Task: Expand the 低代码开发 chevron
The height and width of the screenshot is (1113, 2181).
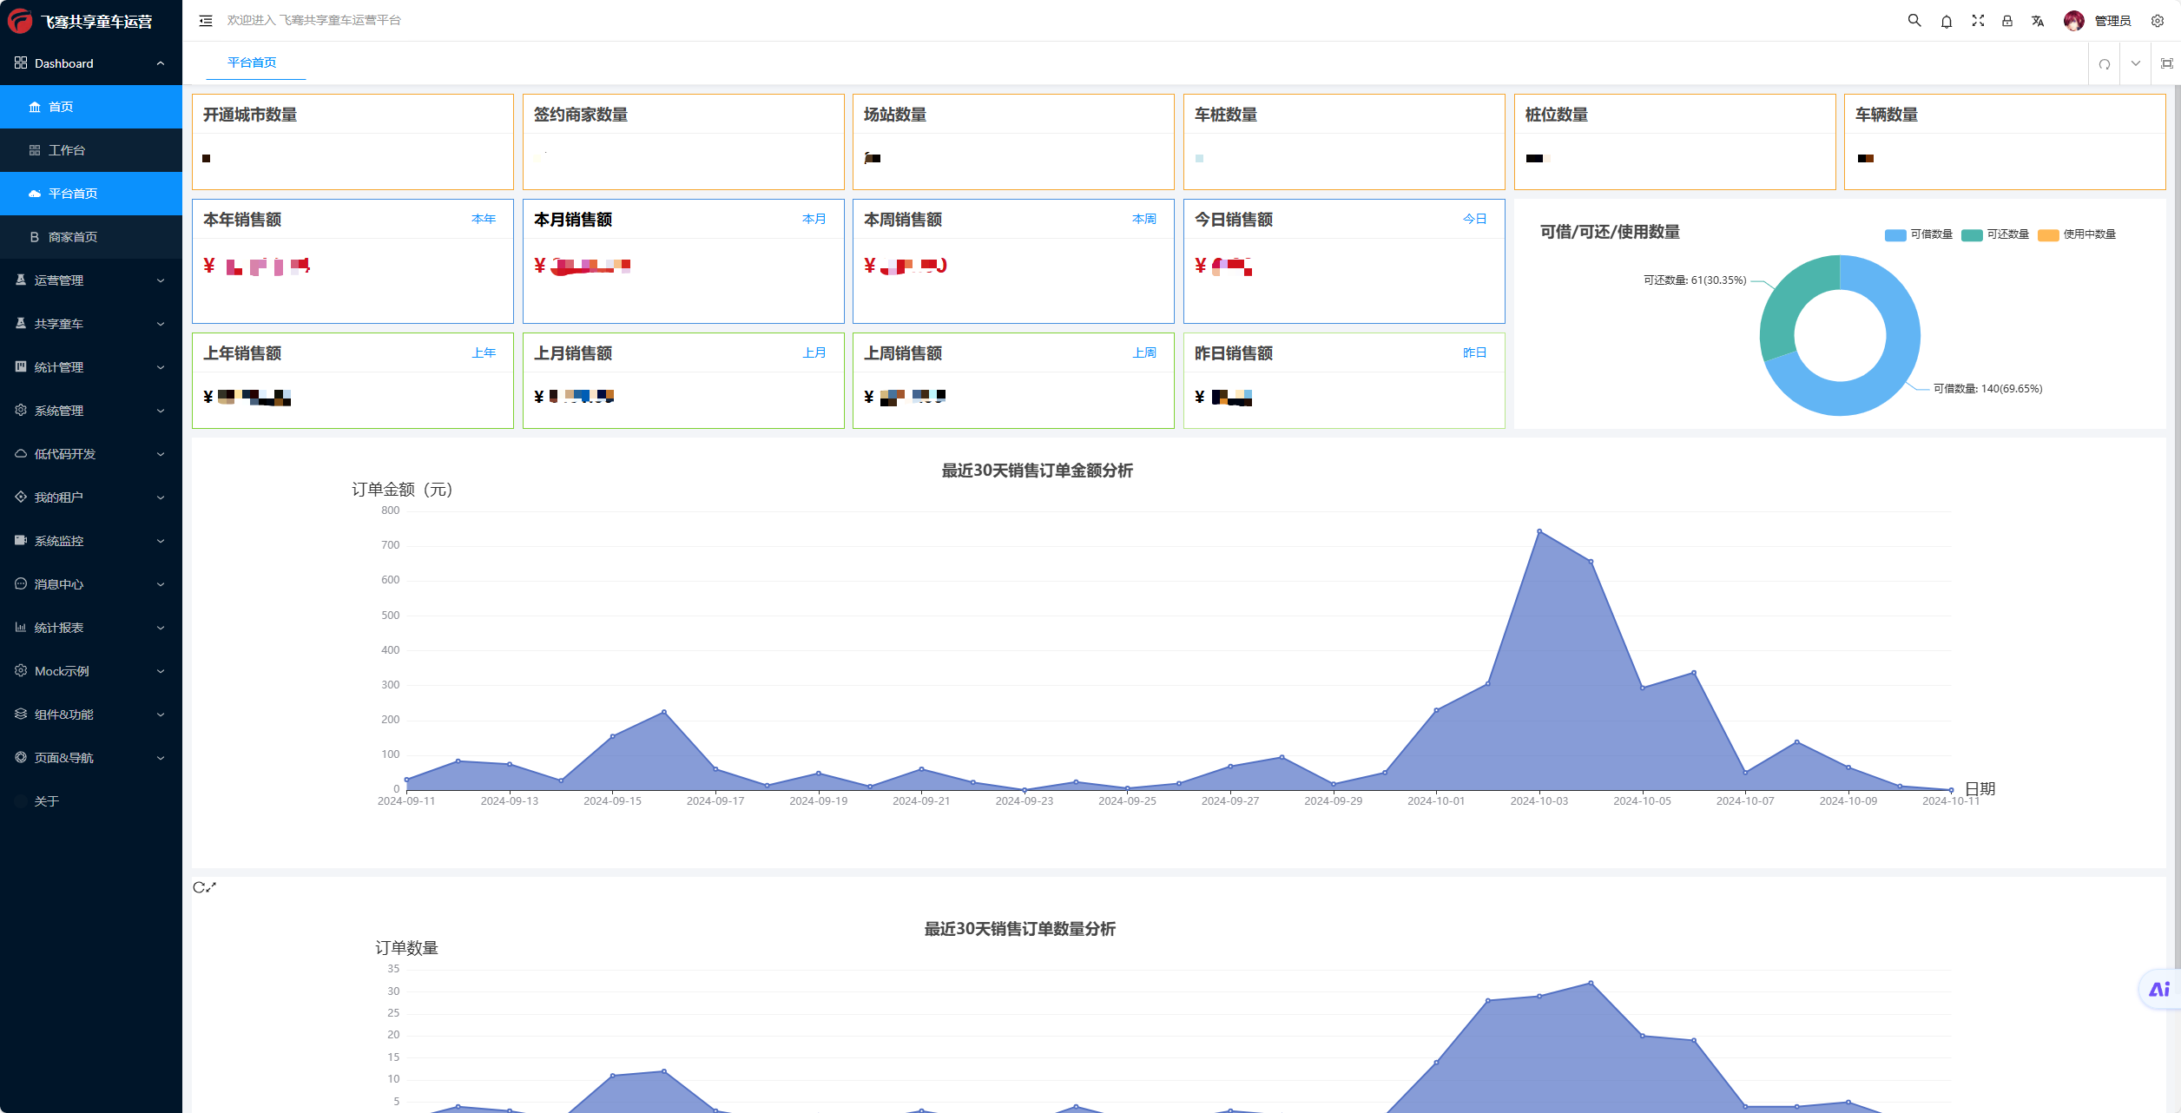Action: 161,454
